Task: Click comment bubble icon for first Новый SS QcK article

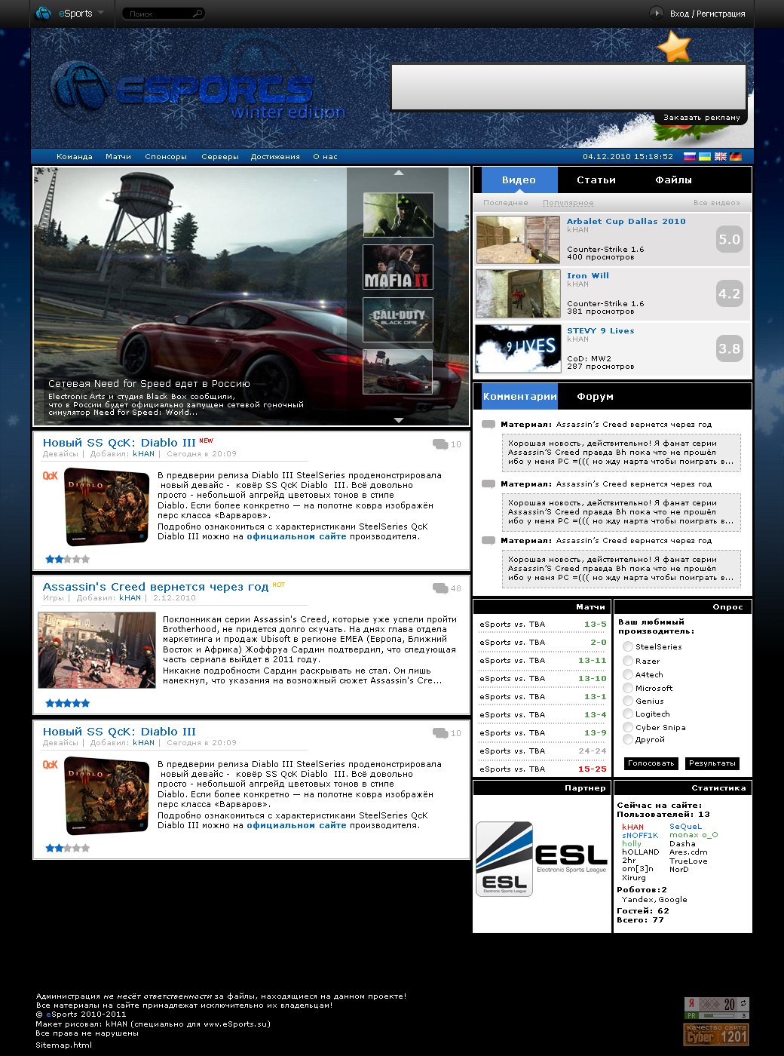Action: 440,444
